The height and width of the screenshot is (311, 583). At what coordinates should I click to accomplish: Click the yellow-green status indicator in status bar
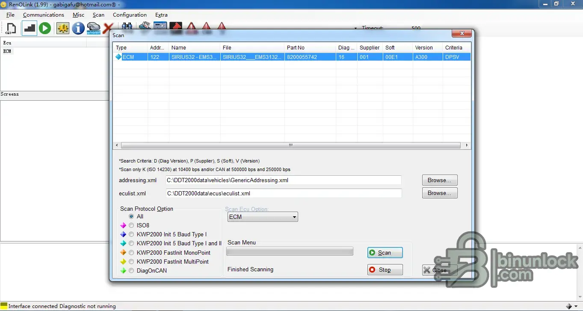[x=4, y=306]
